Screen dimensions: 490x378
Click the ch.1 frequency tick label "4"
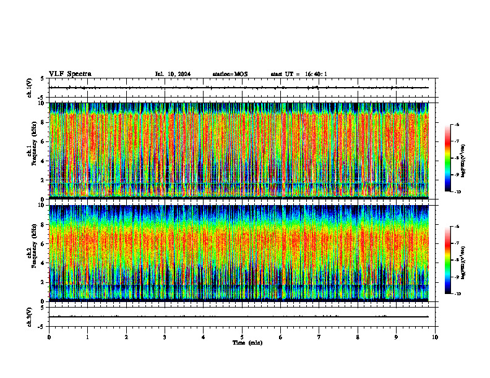pyautogui.click(x=43, y=161)
